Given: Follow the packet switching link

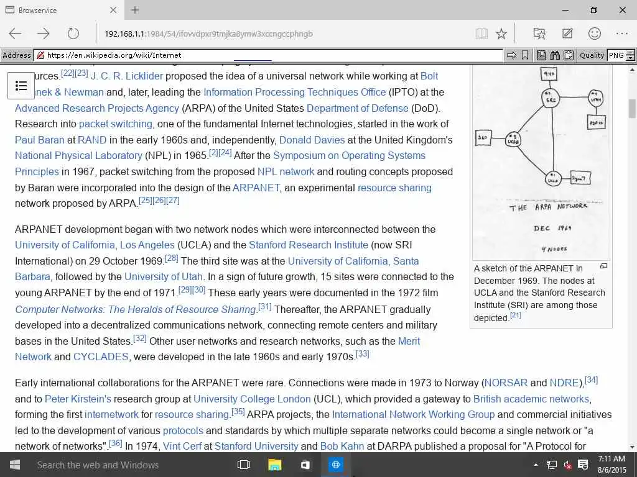Looking at the screenshot, I should [x=115, y=124].
